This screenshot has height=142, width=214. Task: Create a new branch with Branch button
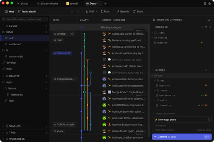click(123, 11)
